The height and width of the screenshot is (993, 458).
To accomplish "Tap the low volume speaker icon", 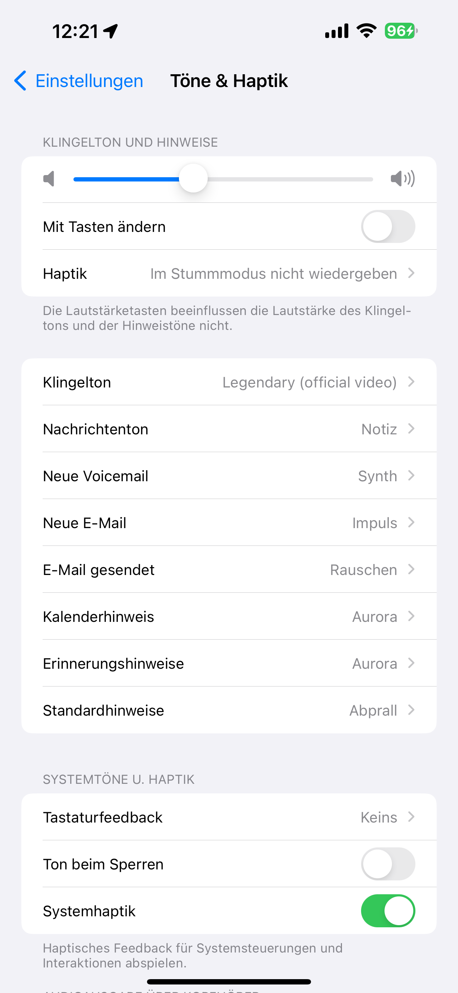I will pyautogui.click(x=49, y=179).
